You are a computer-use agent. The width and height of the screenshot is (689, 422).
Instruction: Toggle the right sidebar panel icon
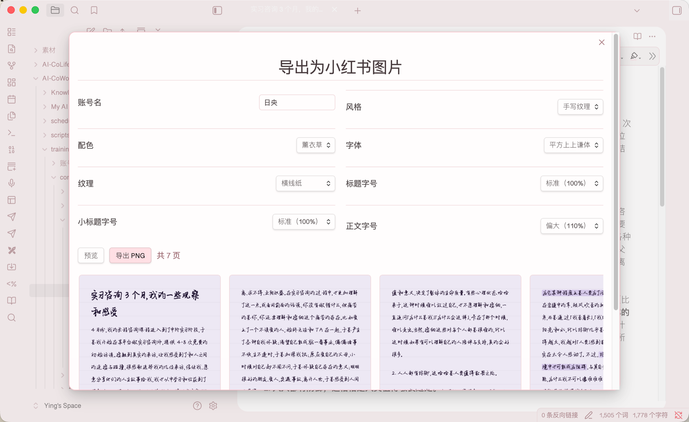[677, 10]
